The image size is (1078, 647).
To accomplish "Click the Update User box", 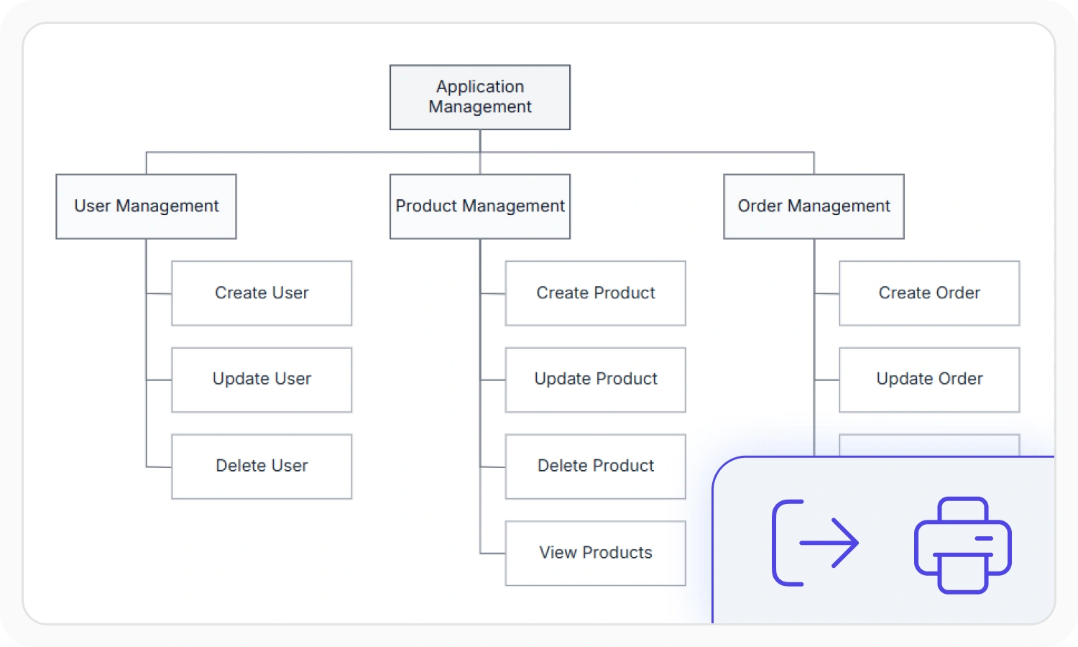I will click(x=262, y=380).
